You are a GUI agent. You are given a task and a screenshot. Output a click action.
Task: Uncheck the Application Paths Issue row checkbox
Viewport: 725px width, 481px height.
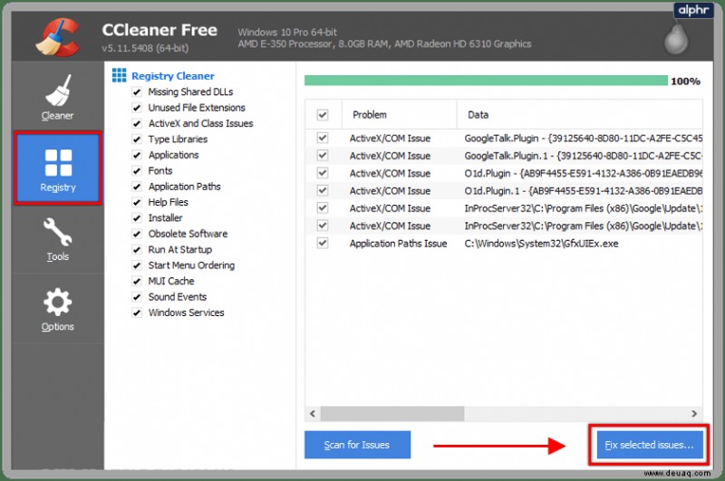pos(323,243)
